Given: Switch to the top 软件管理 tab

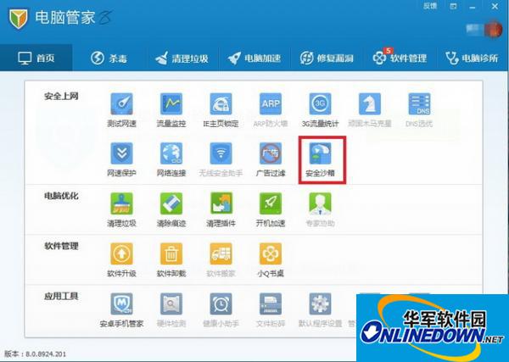Looking at the screenshot, I should pyautogui.click(x=400, y=58).
